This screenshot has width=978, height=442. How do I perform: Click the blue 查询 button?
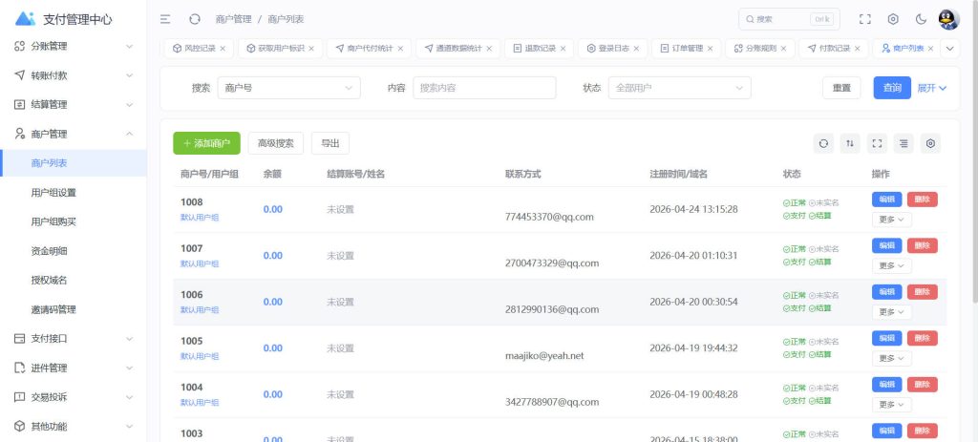point(892,88)
